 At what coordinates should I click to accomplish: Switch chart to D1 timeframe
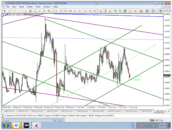pos(85,11)
